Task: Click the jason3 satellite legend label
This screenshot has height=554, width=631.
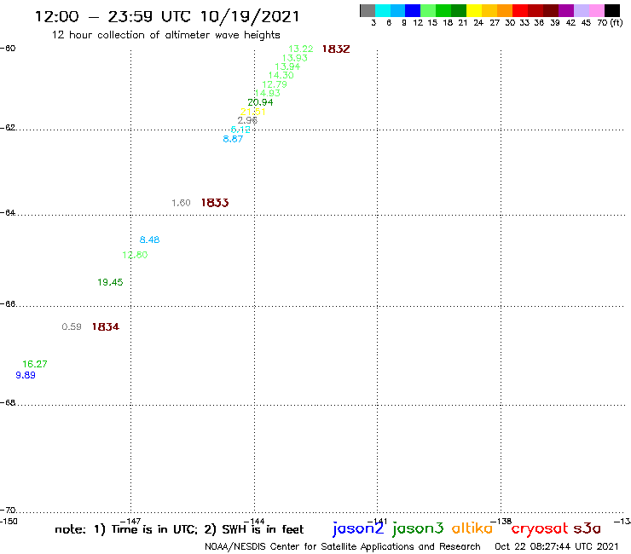Action: pyautogui.click(x=418, y=528)
